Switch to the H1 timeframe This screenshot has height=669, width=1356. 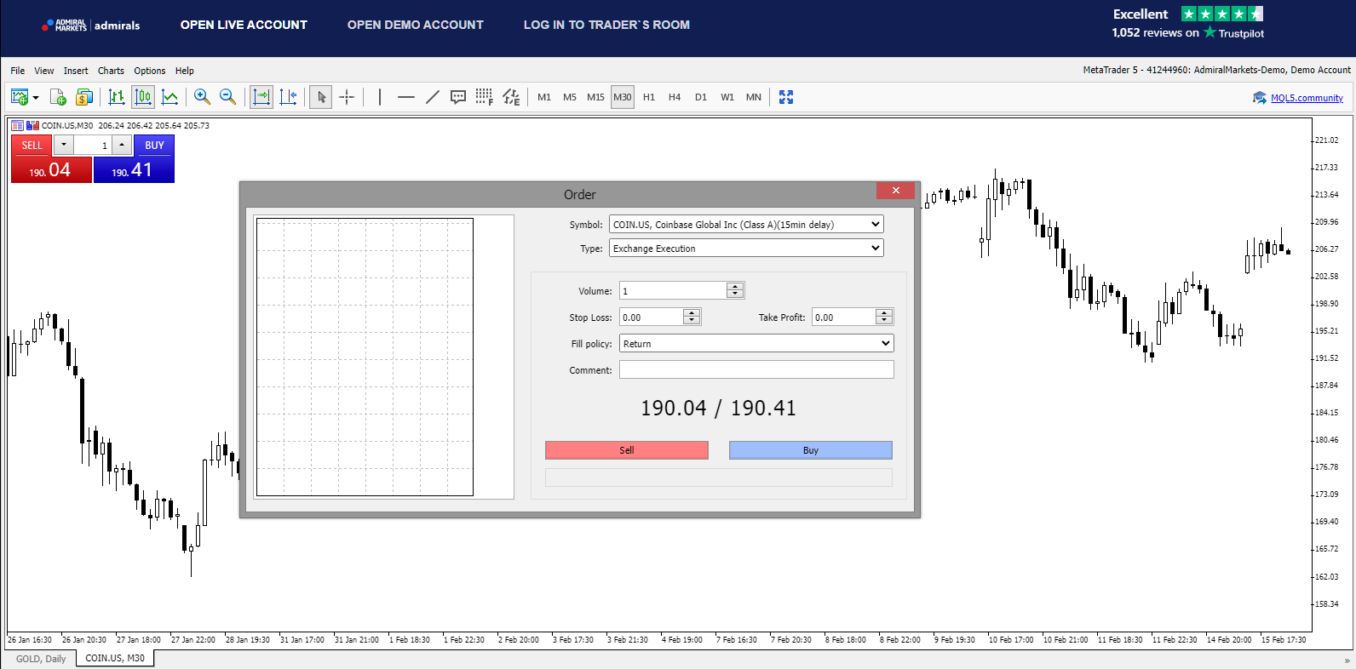(x=649, y=97)
